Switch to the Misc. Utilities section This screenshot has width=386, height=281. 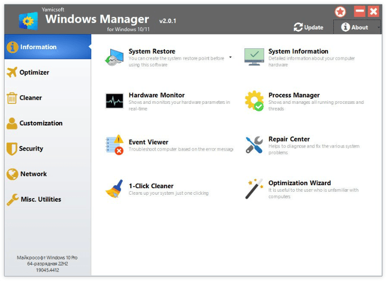48,199
